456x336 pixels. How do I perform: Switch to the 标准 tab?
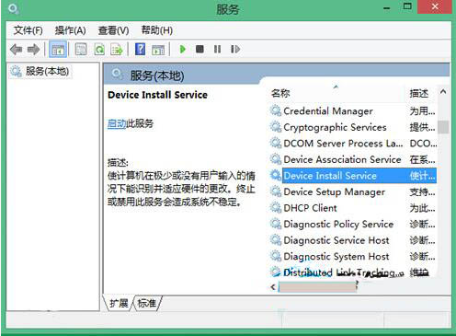point(147,303)
